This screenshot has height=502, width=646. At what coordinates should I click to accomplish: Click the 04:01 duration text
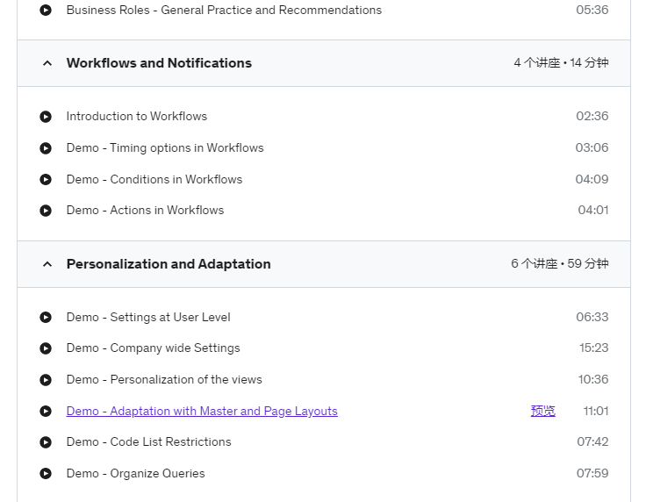(593, 210)
